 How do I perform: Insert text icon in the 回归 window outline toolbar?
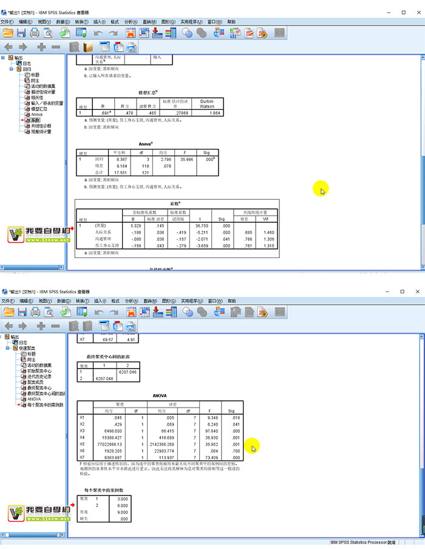(x=131, y=47)
